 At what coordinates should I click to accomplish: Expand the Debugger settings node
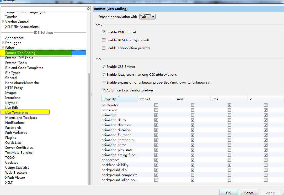[3, 43]
